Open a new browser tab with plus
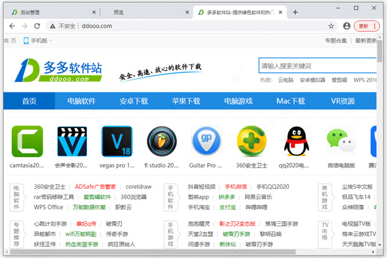 (295, 12)
